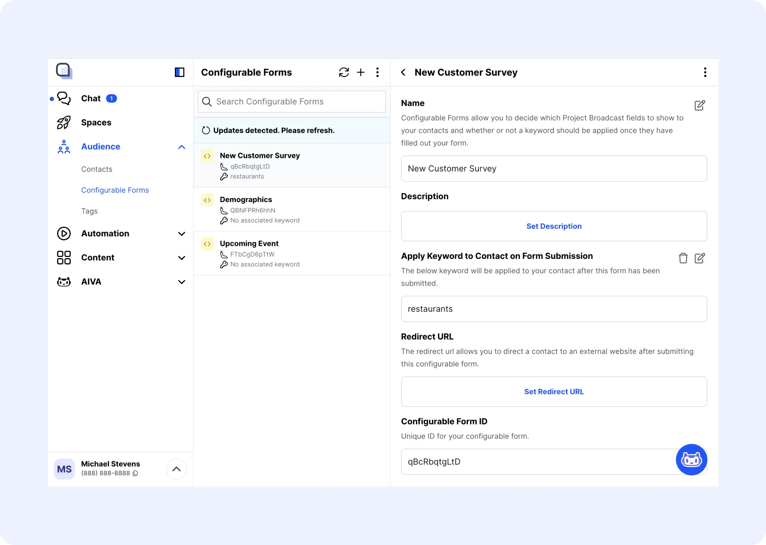The image size is (766, 545).
Task: Click the restaurants keyword field
Action: click(554, 309)
